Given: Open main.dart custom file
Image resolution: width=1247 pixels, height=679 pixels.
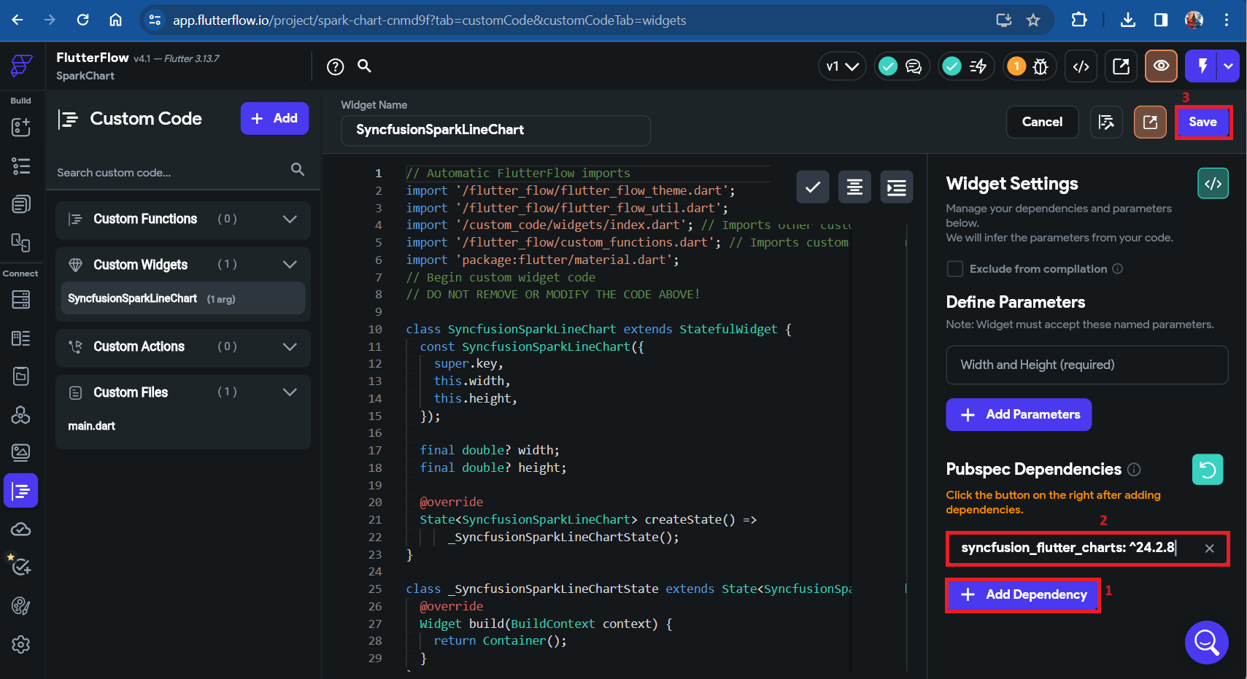Looking at the screenshot, I should point(92,426).
